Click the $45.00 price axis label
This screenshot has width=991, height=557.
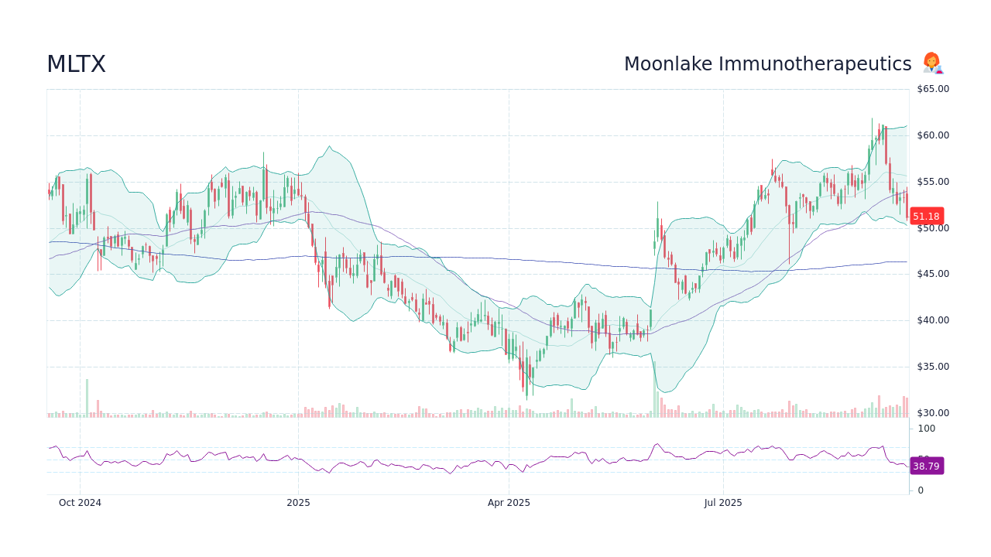[933, 274]
